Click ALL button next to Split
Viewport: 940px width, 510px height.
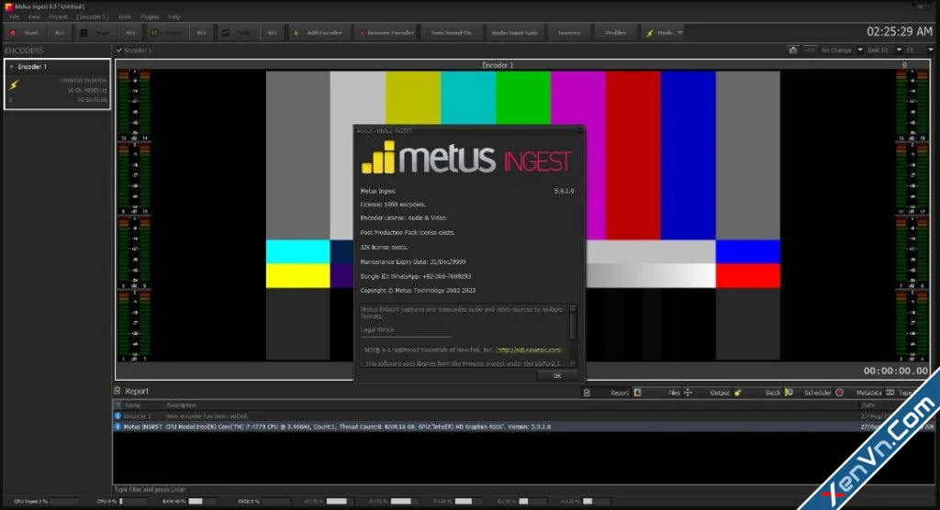click(x=272, y=33)
